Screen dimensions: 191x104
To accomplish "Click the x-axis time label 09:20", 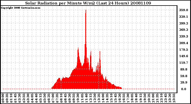I will (x=70, y=98).
